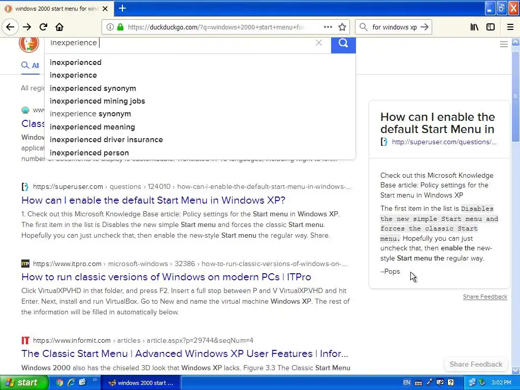Screen dimensions: 520x390
Task: Go back using the browser back arrow
Action: 10,27
